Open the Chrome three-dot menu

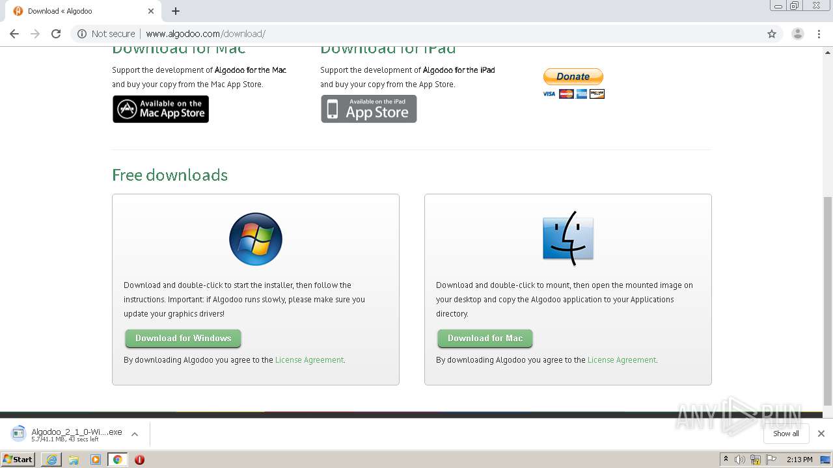(819, 34)
